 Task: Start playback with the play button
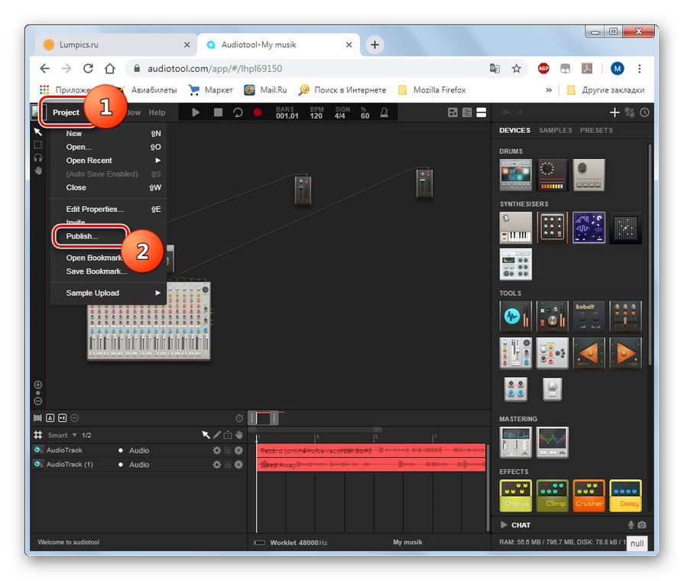pos(196,112)
